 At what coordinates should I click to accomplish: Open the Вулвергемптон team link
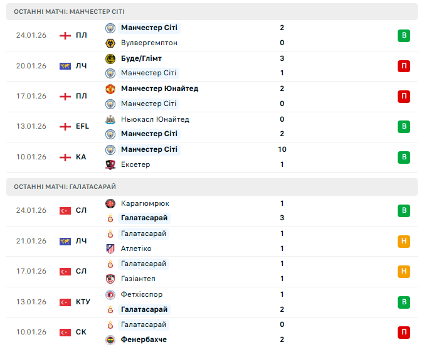tap(149, 43)
